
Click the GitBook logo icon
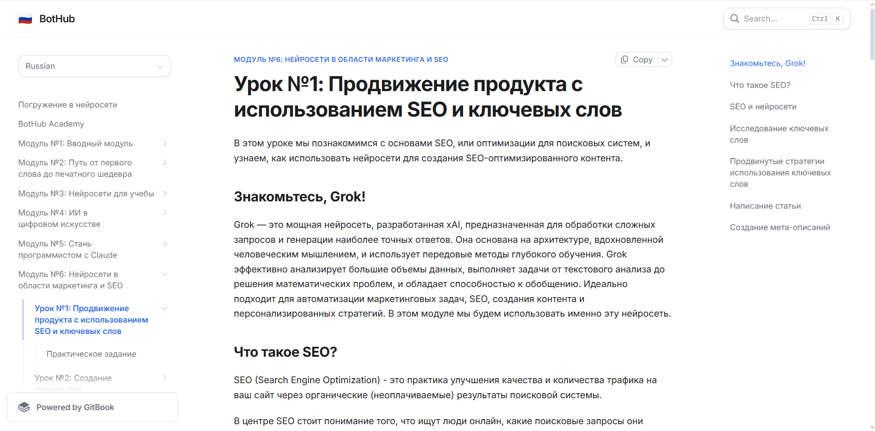(24, 407)
